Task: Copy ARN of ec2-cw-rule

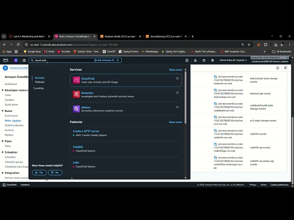Action: pos(215,117)
